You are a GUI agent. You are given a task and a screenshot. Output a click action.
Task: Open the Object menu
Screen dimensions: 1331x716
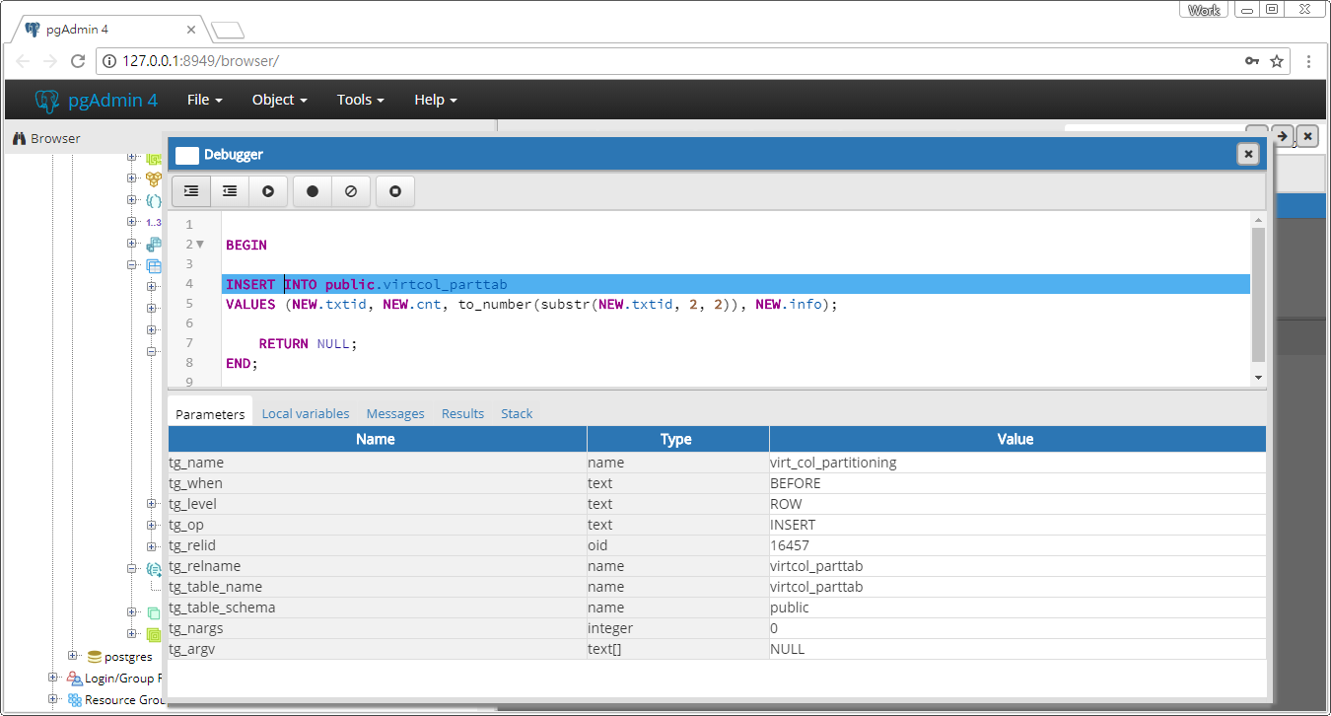pyautogui.click(x=280, y=100)
